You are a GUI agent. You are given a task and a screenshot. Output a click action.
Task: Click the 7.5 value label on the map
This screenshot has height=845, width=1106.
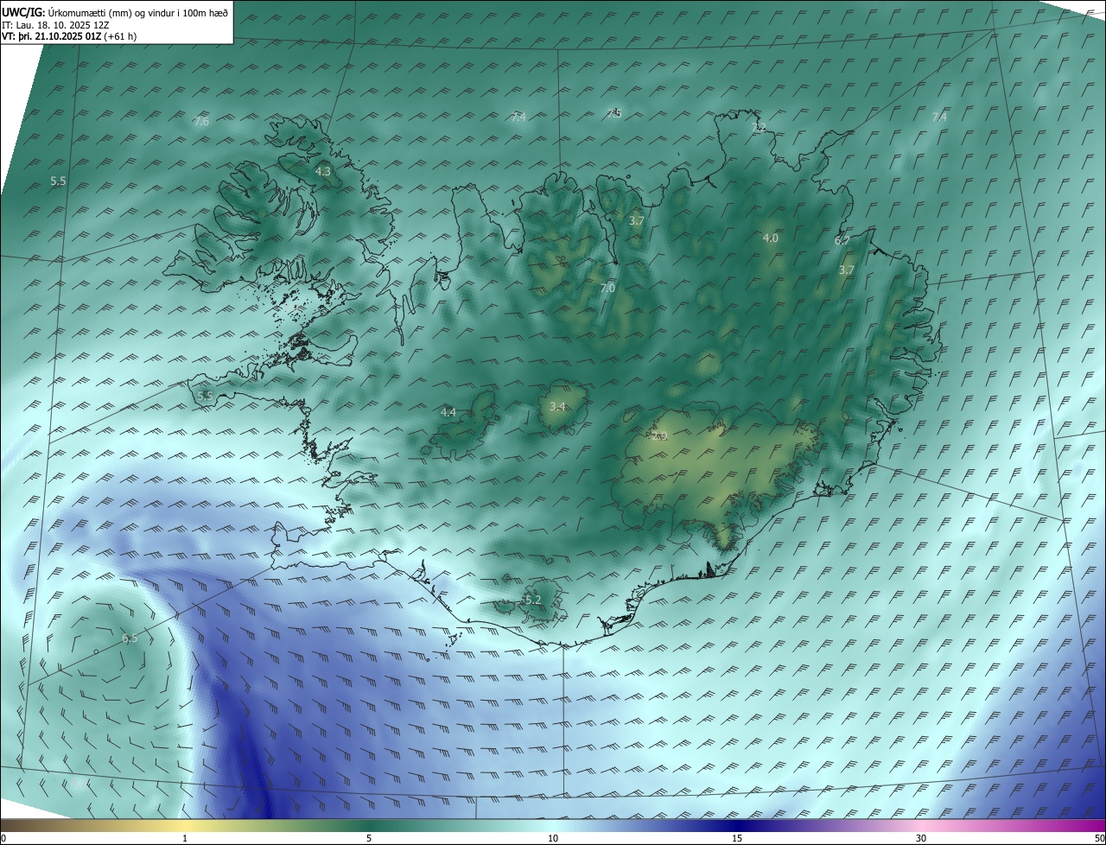(613, 113)
